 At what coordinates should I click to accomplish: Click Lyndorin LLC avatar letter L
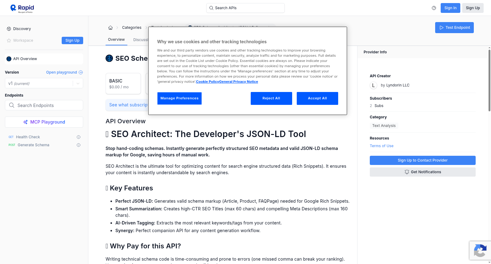click(373, 85)
